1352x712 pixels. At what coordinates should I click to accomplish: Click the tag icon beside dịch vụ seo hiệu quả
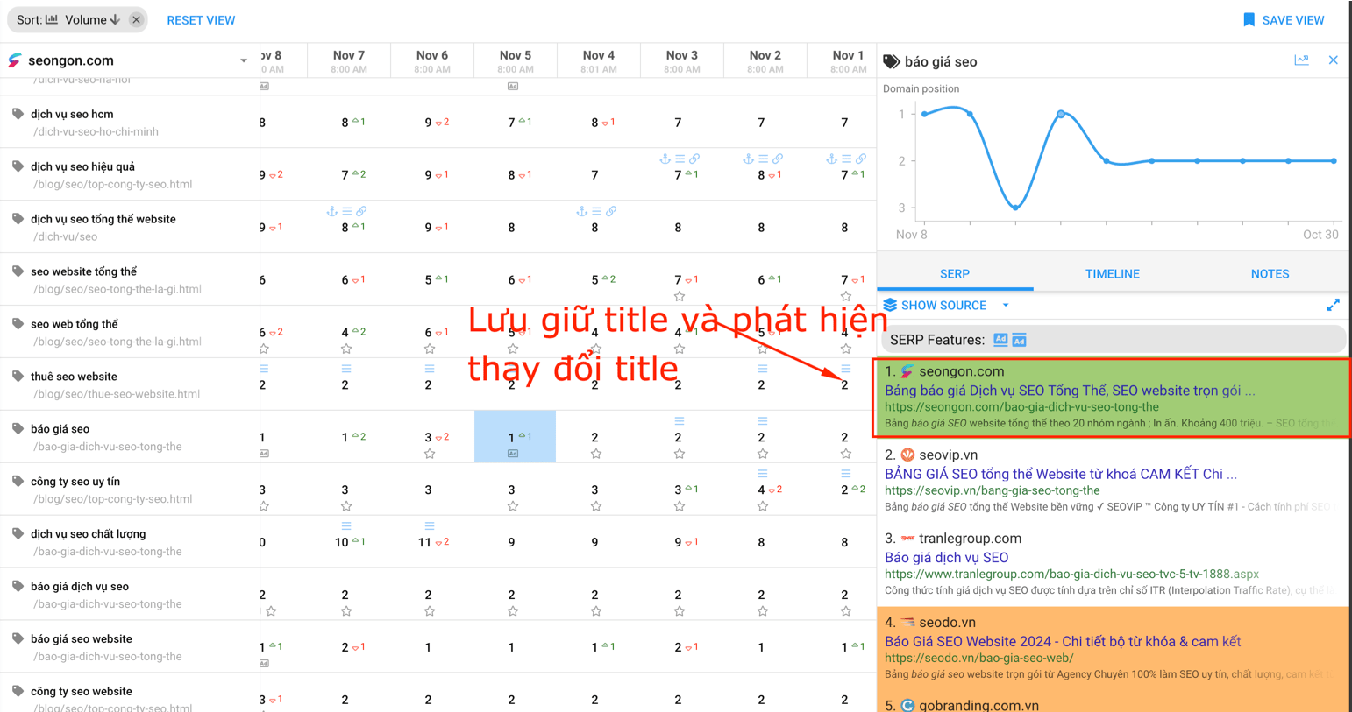point(18,166)
